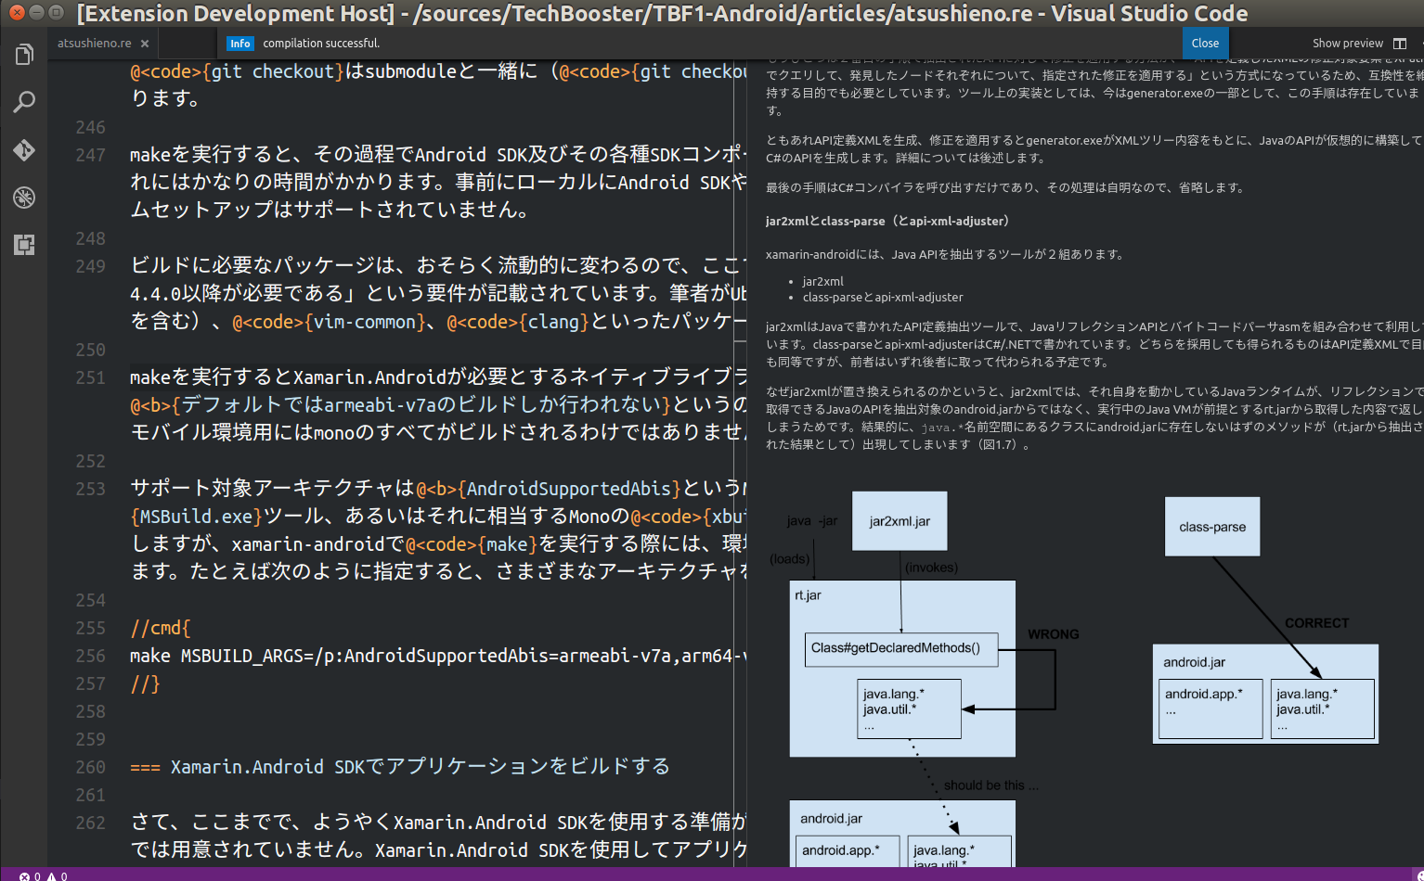This screenshot has width=1424, height=881.
Task: Click the 'jar2xml.jar' box in the diagram
Action: (900, 521)
